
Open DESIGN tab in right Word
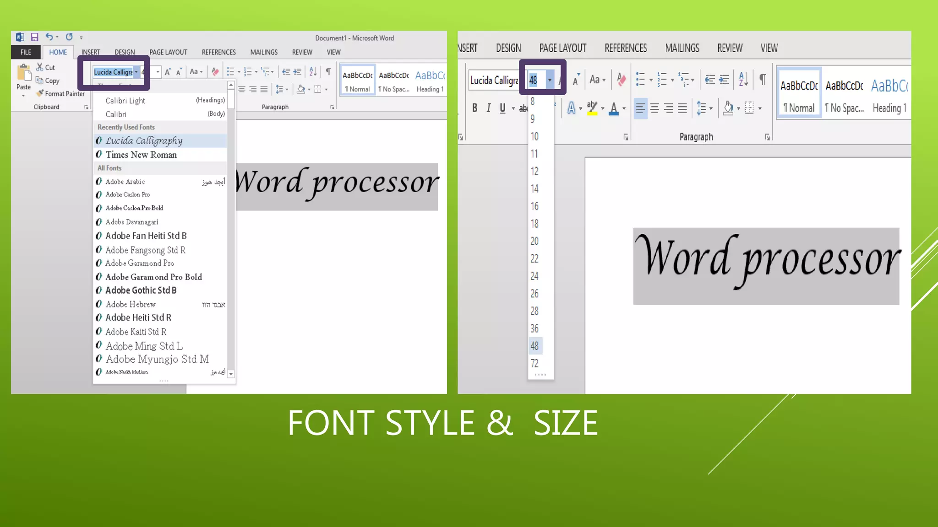pos(508,48)
